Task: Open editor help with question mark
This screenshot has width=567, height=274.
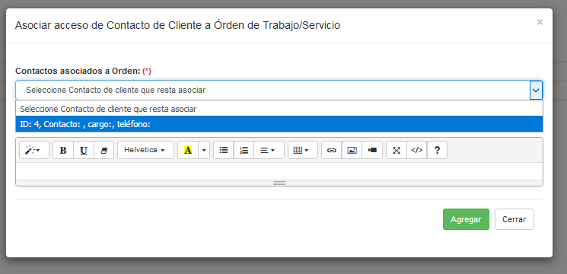Action: click(437, 150)
